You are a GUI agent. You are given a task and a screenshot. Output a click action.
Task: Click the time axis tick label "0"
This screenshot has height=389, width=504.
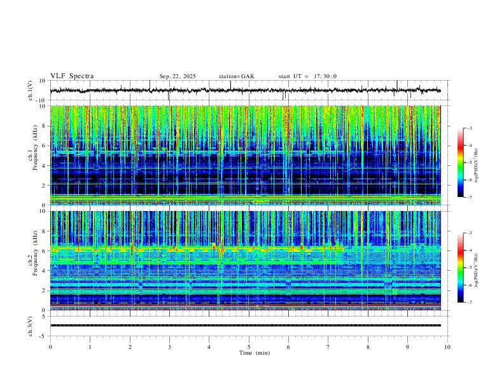(50, 347)
